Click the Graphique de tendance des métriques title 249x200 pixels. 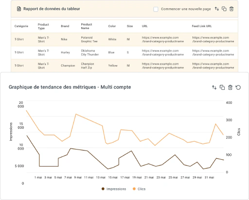click(70, 87)
